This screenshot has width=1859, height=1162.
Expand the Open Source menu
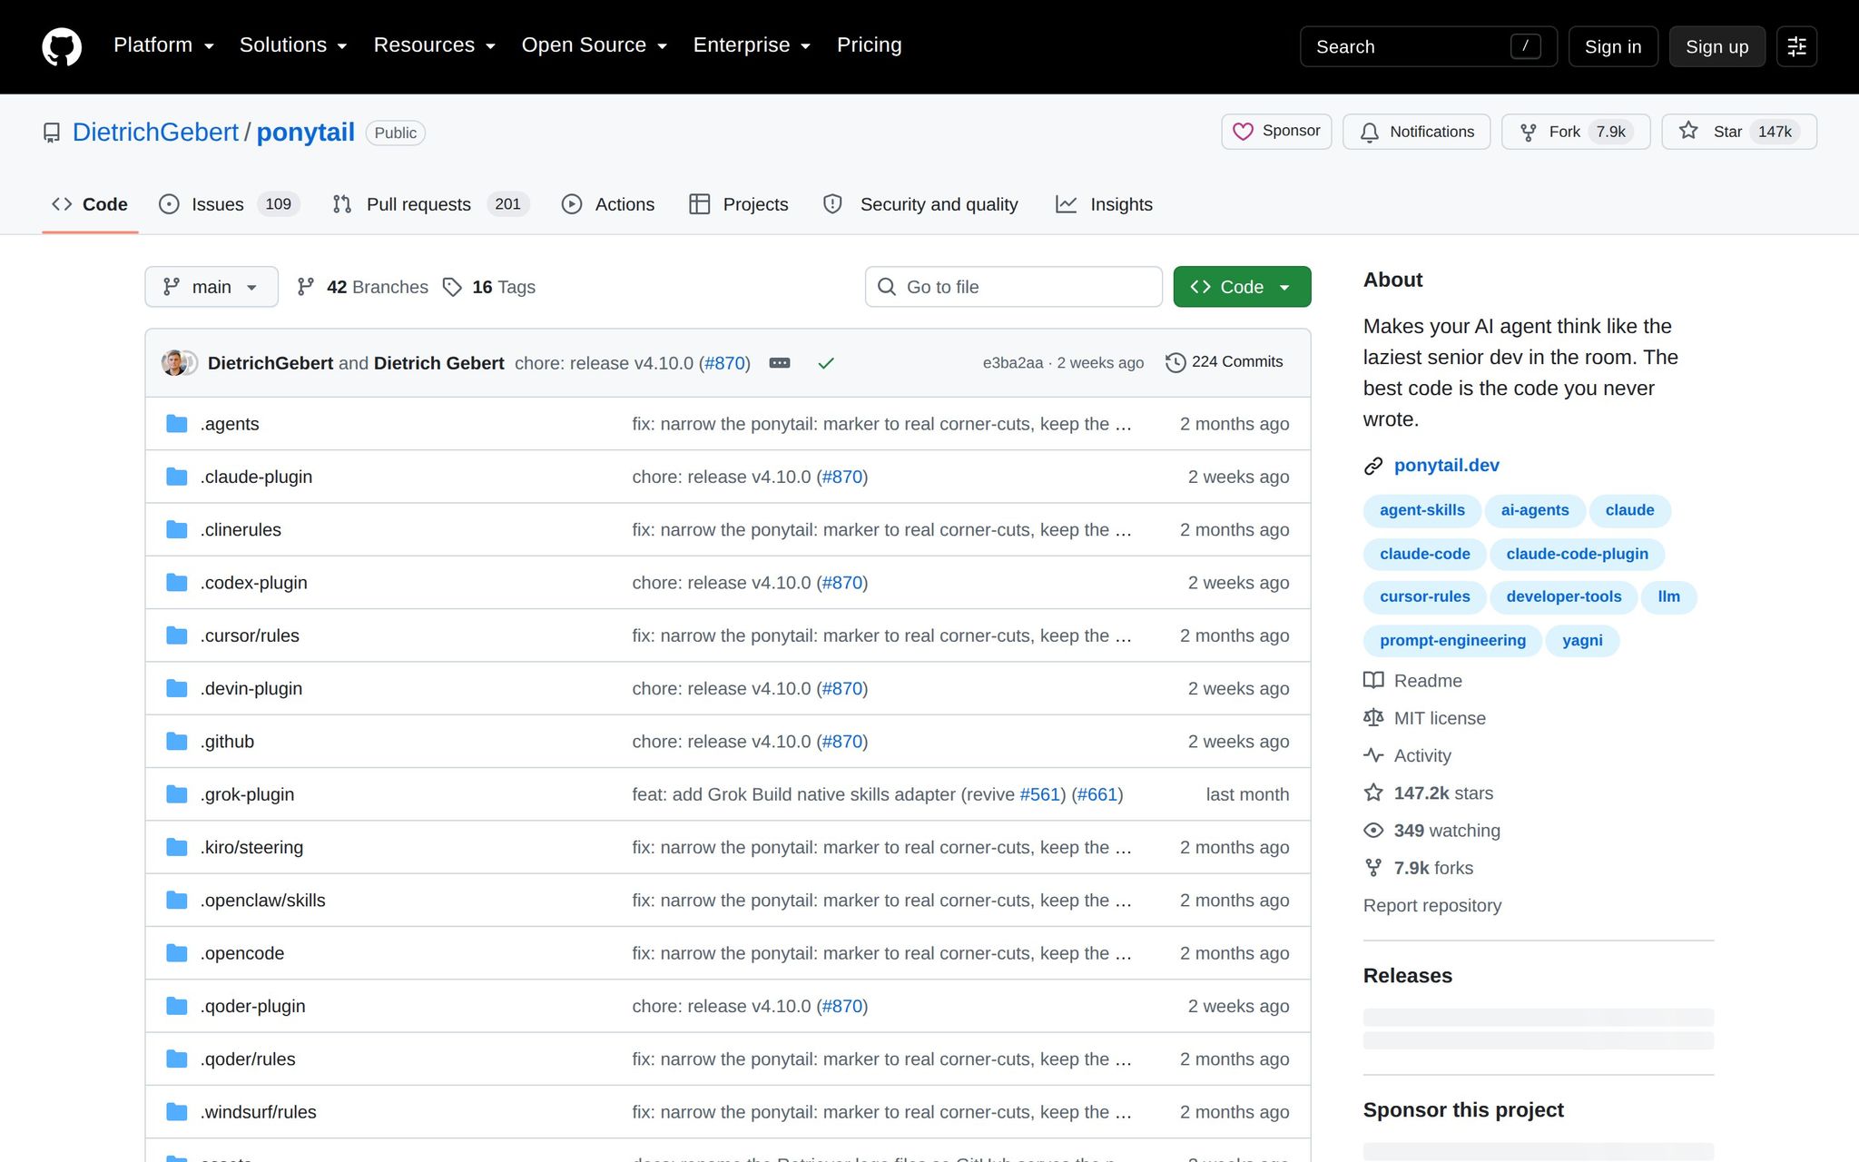tap(594, 45)
